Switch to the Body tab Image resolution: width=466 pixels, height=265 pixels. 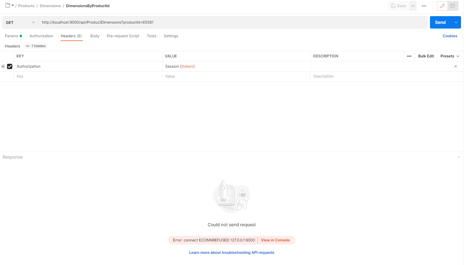[95, 36]
